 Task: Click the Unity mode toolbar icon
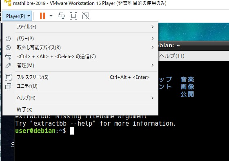[86, 16]
